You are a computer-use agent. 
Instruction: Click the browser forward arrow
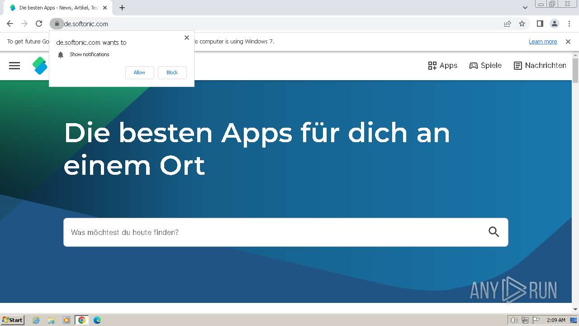pyautogui.click(x=24, y=24)
